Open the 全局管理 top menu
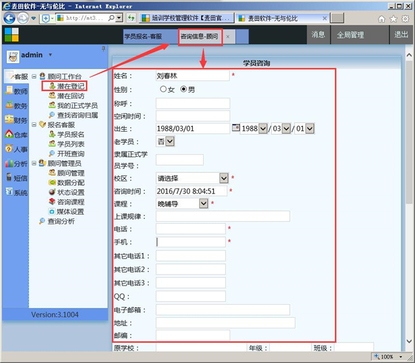The image size is (415, 363). [x=350, y=35]
